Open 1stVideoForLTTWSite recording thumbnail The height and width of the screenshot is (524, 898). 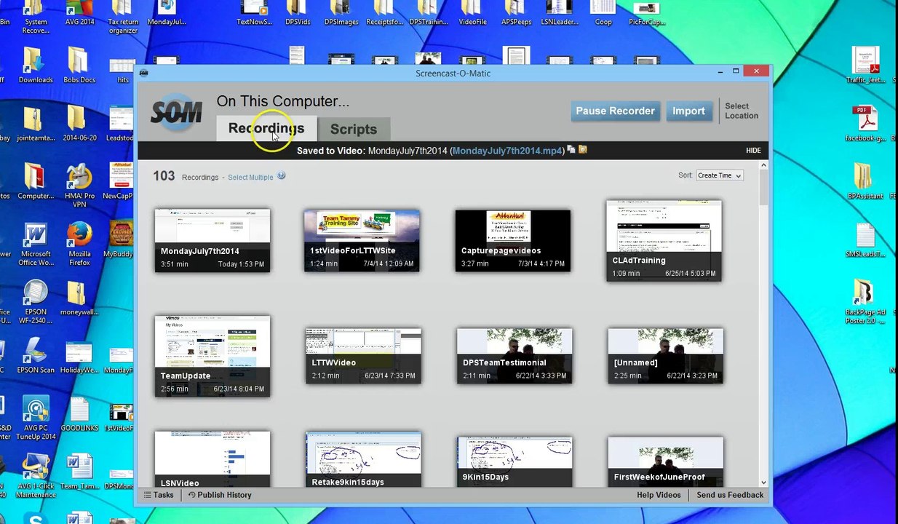[362, 240]
